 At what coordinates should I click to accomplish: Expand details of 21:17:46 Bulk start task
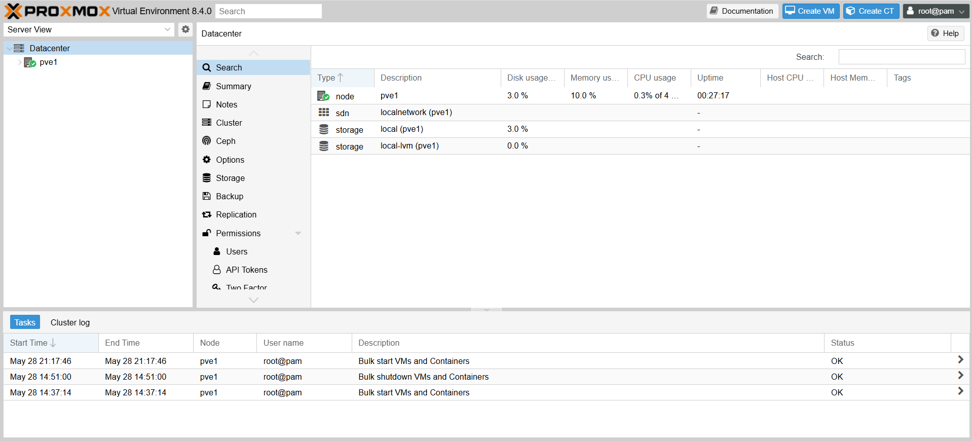[960, 360]
